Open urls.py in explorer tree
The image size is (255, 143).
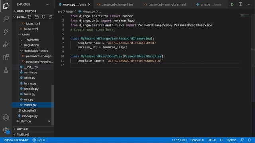click(x=33, y=100)
